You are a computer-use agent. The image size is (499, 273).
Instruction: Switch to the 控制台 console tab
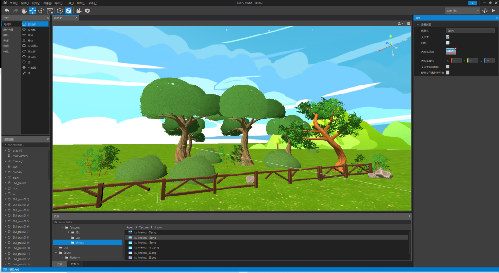coord(75,264)
